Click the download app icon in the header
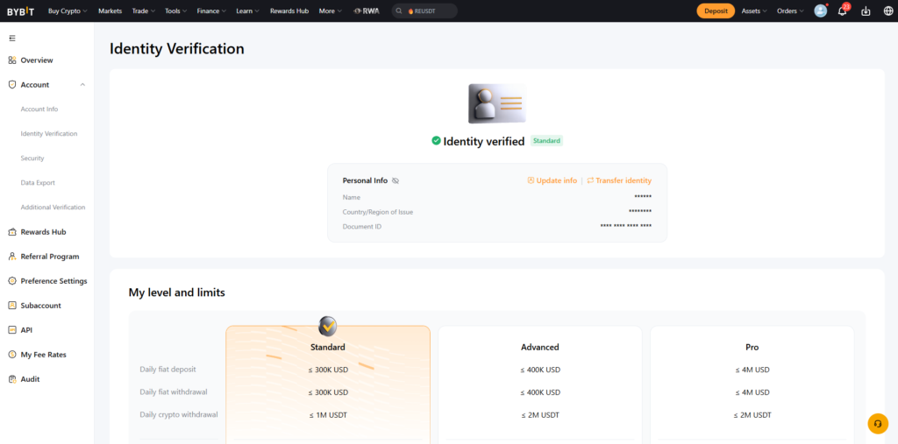This screenshot has height=444, width=898. pos(866,11)
